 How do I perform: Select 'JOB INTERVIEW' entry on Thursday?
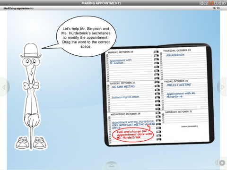pyautogui.click(x=175, y=55)
